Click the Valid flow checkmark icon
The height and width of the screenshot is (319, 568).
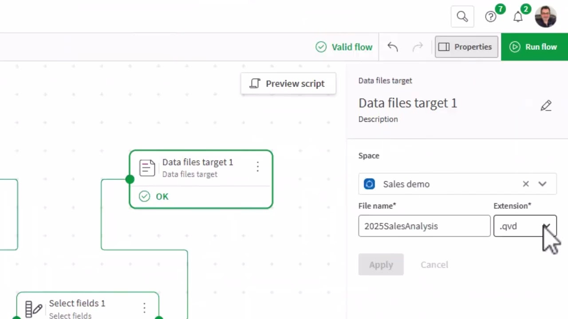pos(321,47)
